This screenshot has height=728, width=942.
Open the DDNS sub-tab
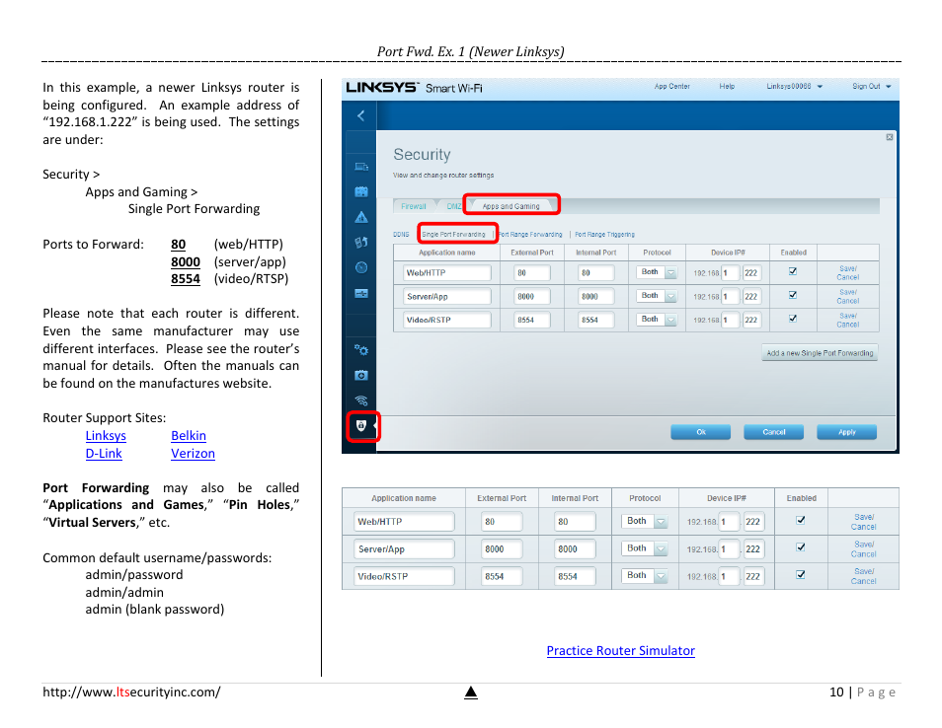point(401,235)
